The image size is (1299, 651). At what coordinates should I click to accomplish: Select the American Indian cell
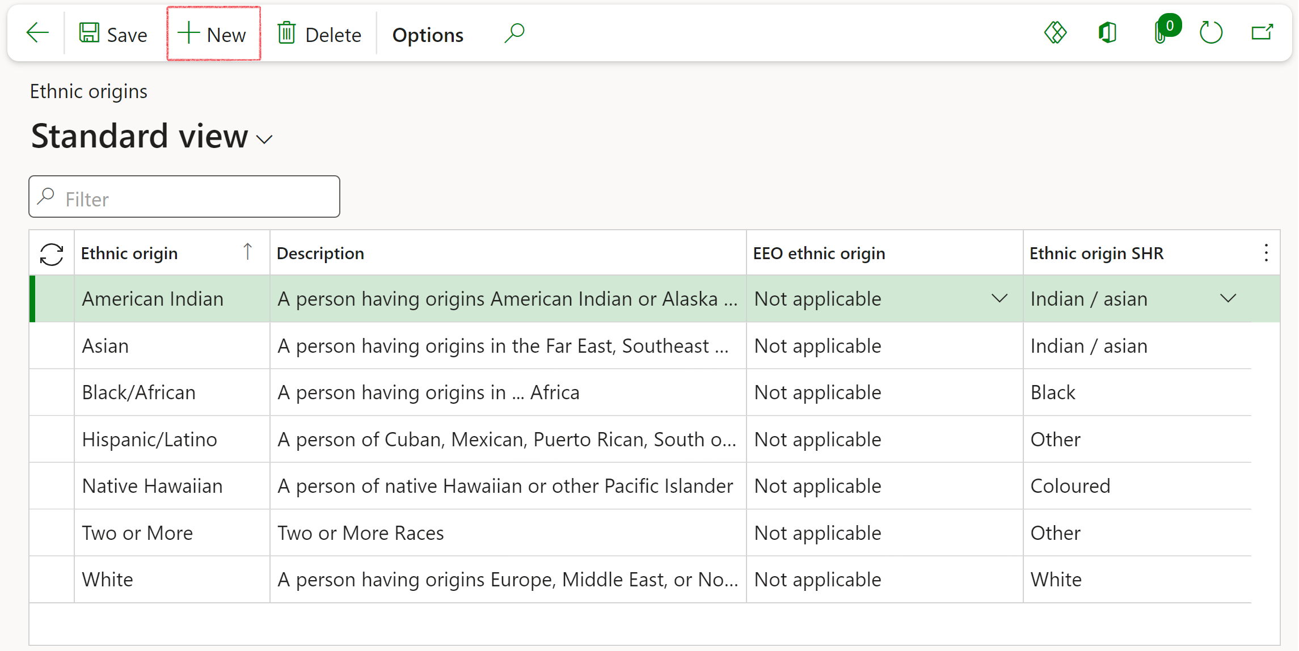(172, 299)
